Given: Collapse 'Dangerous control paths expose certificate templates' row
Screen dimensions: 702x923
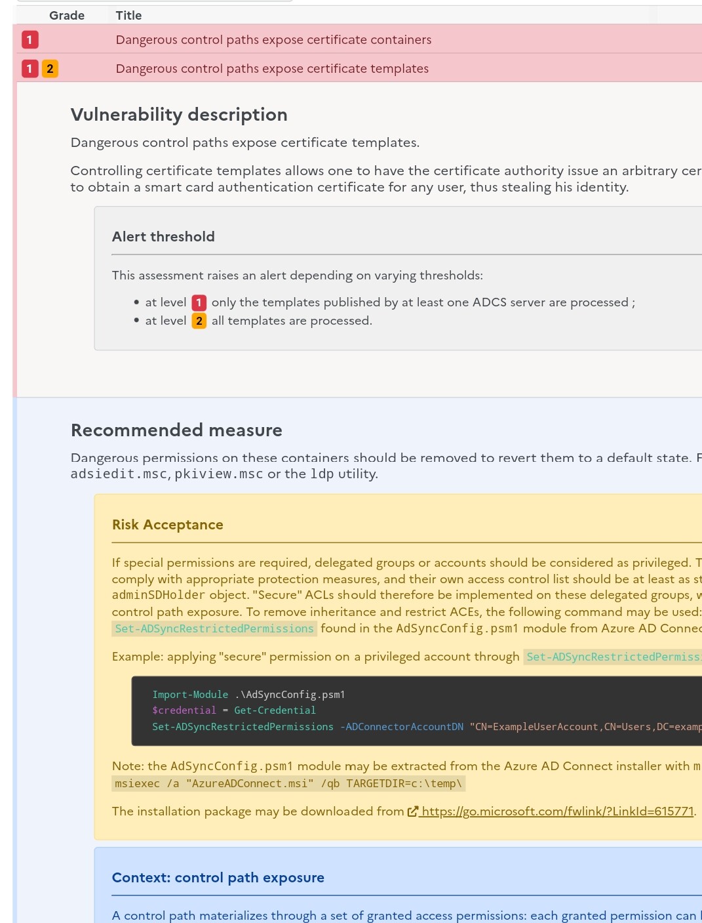Looking at the screenshot, I should coord(272,69).
